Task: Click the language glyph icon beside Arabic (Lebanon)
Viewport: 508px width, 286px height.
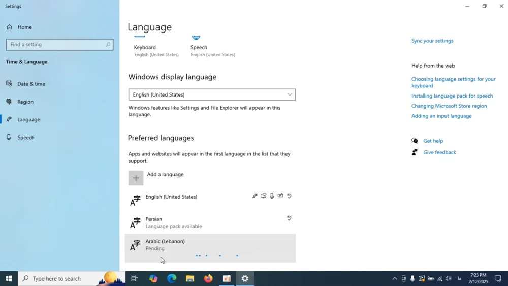Action: (x=135, y=245)
